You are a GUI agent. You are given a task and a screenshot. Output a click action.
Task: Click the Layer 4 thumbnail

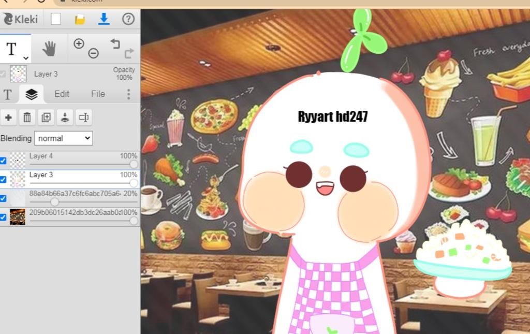pos(18,160)
